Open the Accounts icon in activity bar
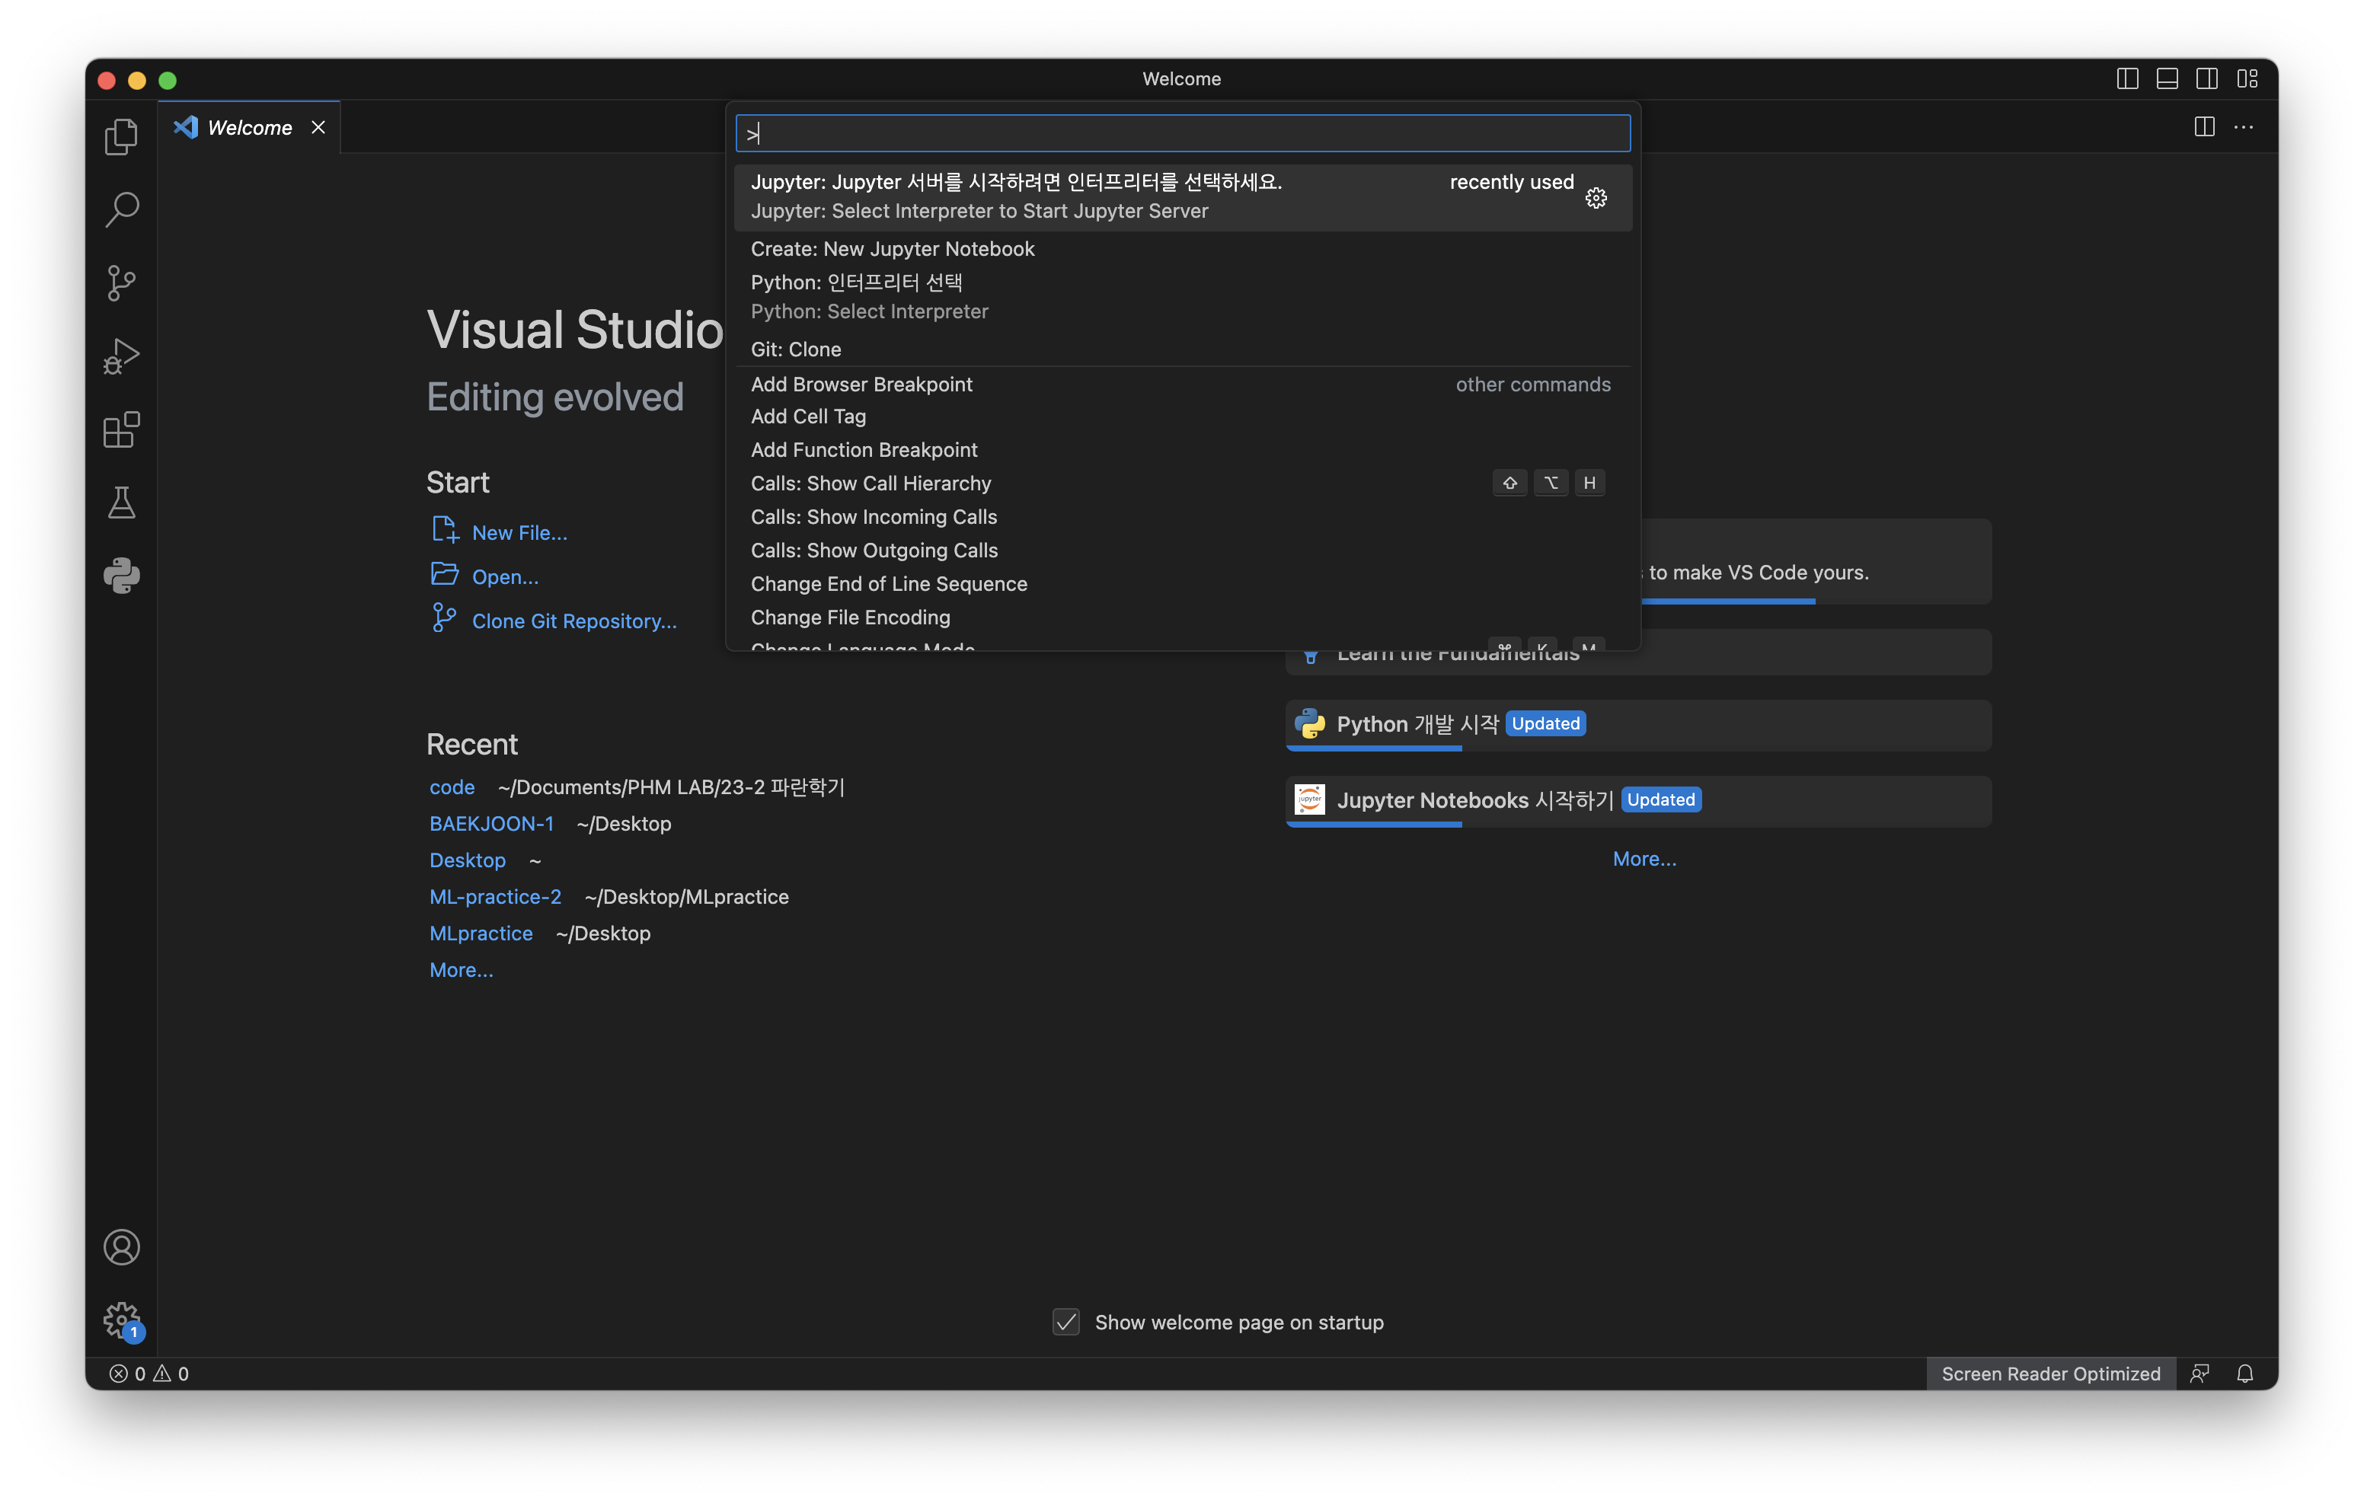The image size is (2364, 1503). coord(122,1246)
